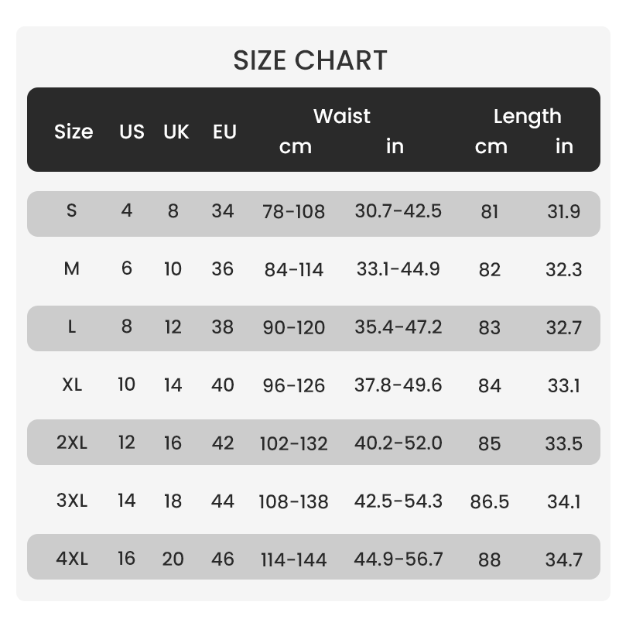Image resolution: width=619 pixels, height=619 pixels.
Task: Click length value 86.5 cm
Action: (490, 501)
